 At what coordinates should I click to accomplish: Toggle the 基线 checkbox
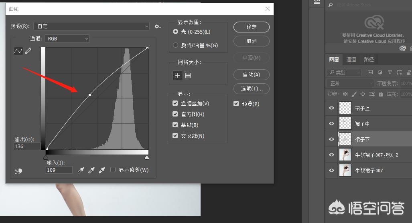(x=175, y=125)
